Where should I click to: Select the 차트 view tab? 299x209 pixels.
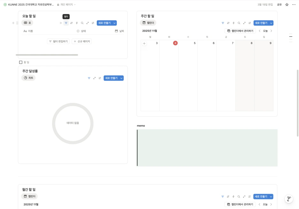tap(28, 78)
